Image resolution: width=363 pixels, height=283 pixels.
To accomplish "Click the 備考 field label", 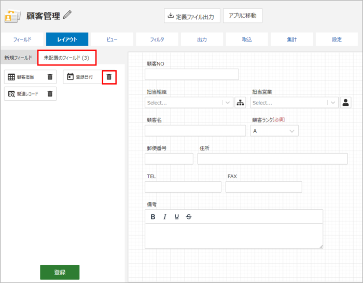I will point(151,204).
